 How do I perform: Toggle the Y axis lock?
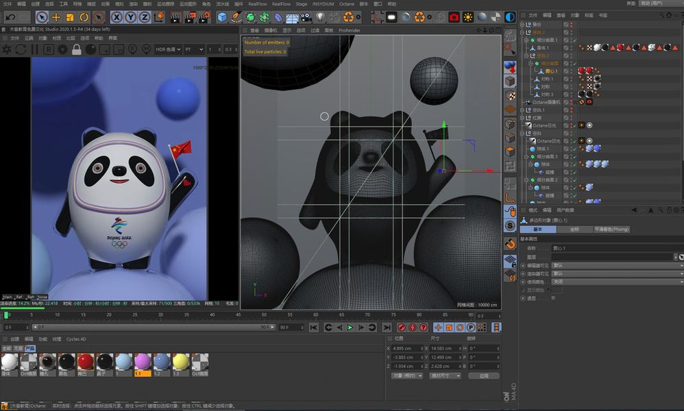130,17
